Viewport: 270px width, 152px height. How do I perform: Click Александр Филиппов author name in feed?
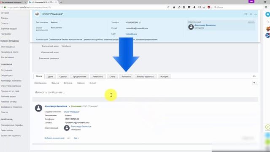(x=56, y=106)
